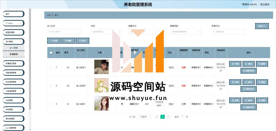
Task: Click 重置密码 for account a2
Action: (249, 89)
